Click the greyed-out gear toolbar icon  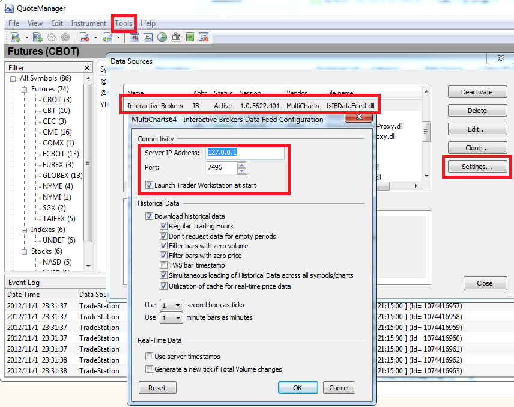52,37
